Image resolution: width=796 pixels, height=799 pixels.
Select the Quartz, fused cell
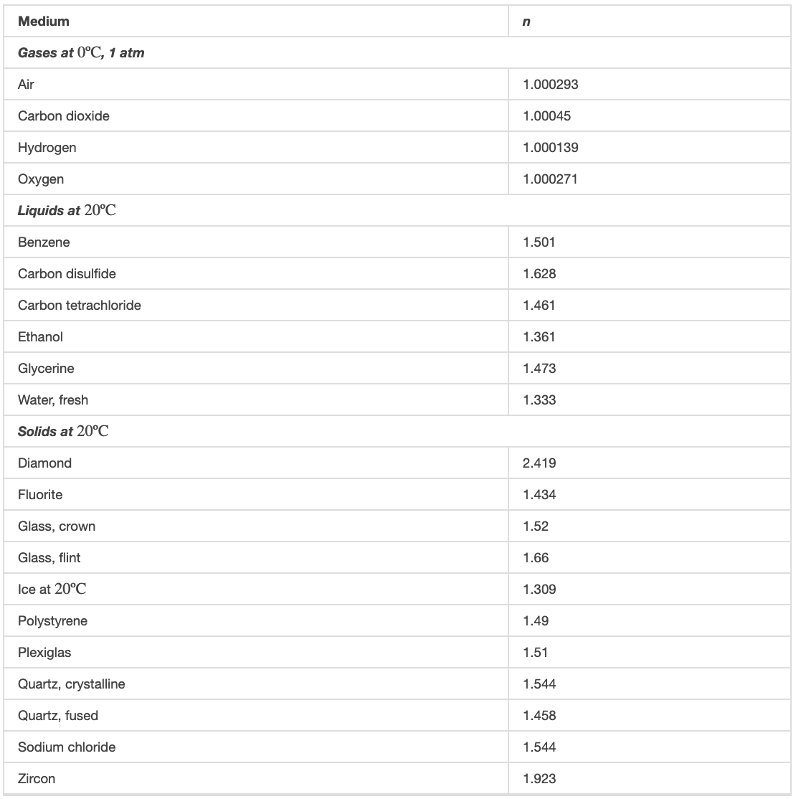tap(58, 716)
